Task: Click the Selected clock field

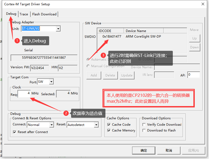Action: 63,94
